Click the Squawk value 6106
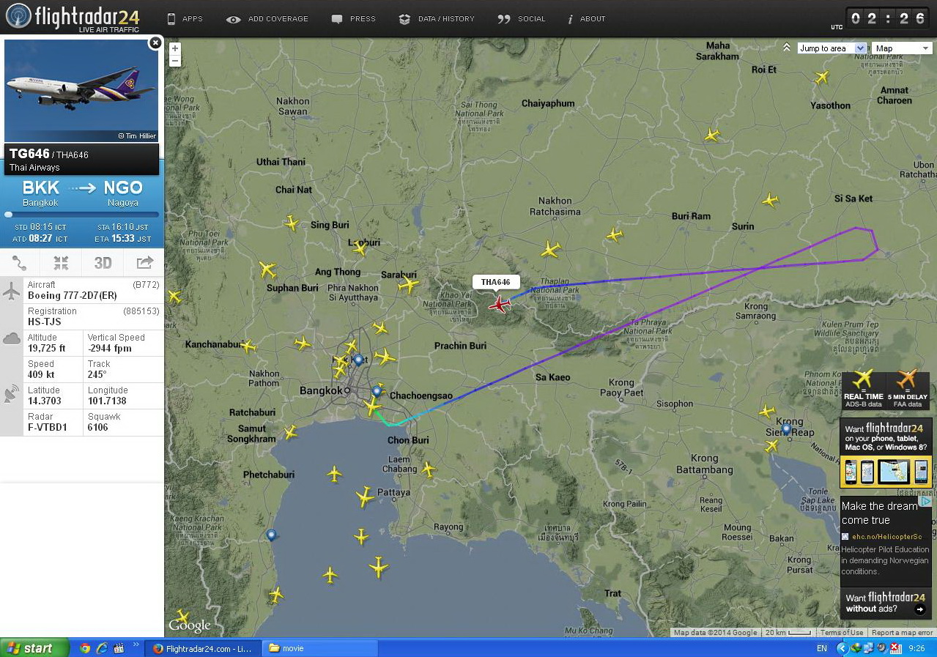The height and width of the screenshot is (657, 937). (97, 427)
